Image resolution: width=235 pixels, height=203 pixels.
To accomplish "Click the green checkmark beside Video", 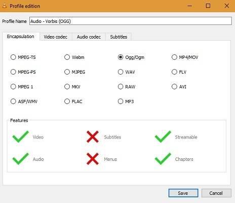I will tap(21, 137).
